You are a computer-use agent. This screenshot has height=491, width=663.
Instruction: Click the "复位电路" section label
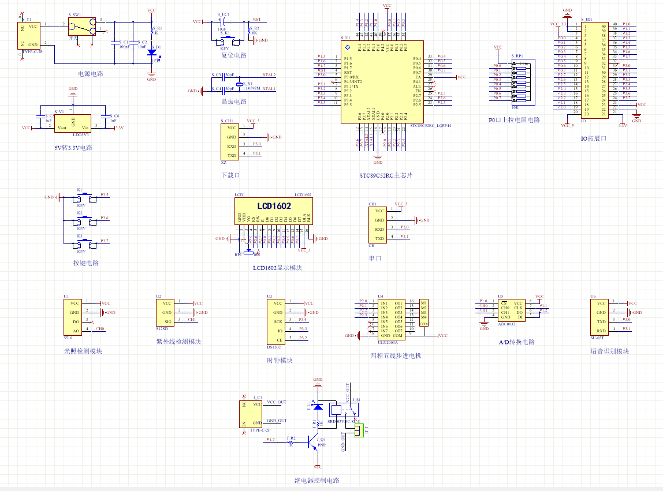[x=234, y=55]
